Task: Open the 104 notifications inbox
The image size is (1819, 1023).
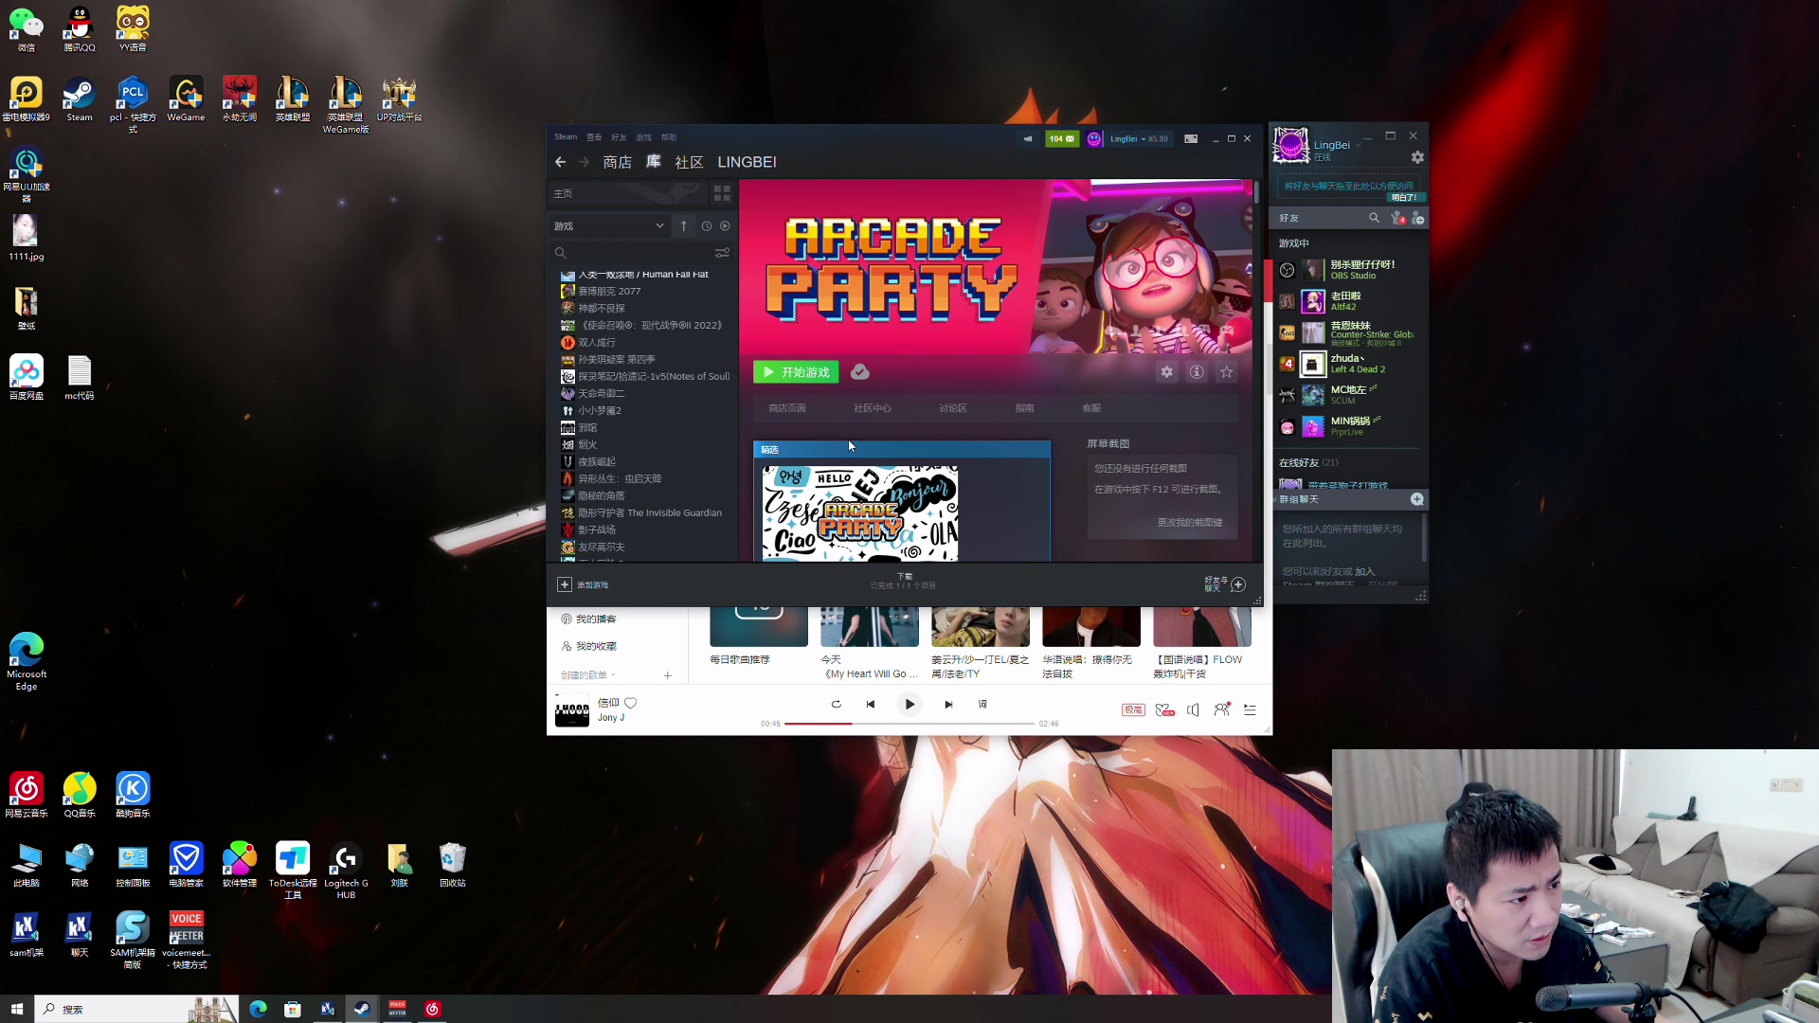Action: (x=1062, y=138)
